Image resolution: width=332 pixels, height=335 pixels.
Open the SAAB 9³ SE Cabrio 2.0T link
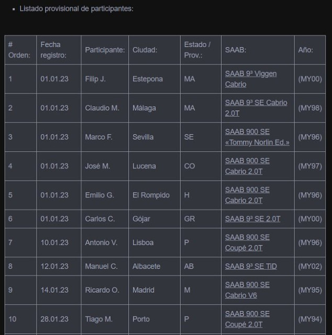pyautogui.click(x=256, y=108)
